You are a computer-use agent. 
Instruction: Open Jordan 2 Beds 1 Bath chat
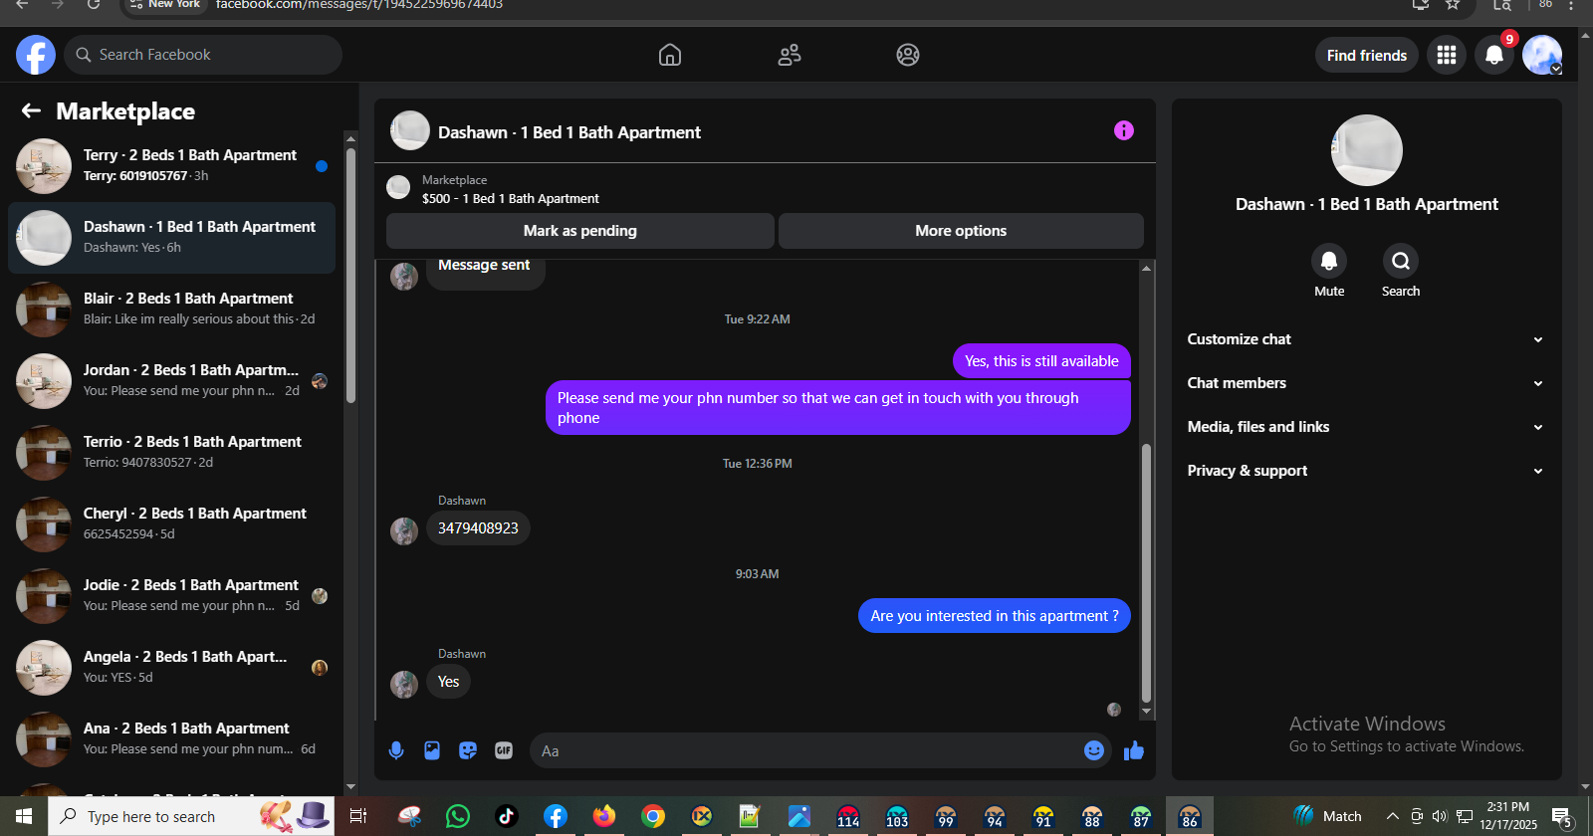click(171, 380)
